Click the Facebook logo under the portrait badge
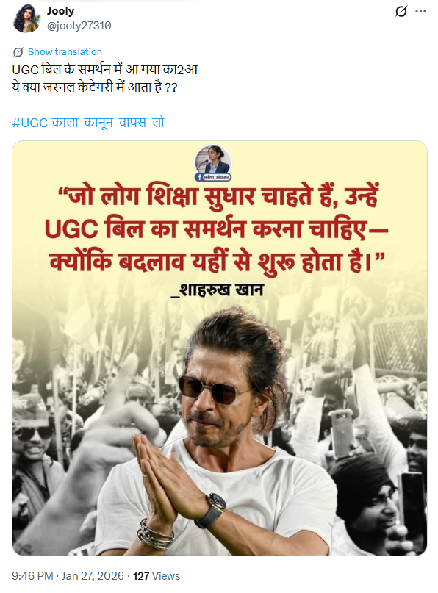The width and height of the screenshot is (438, 593). [199, 177]
